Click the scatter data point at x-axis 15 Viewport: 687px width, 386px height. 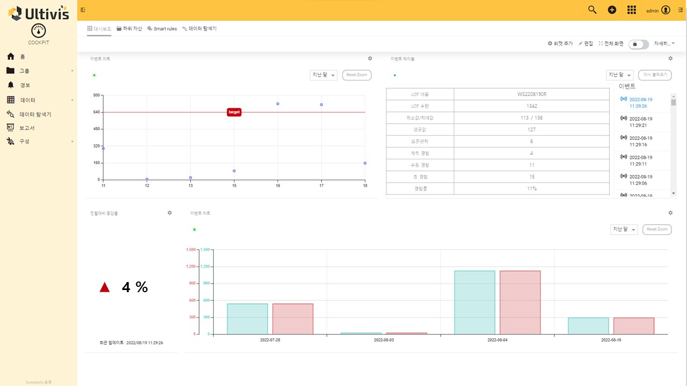pos(234,171)
